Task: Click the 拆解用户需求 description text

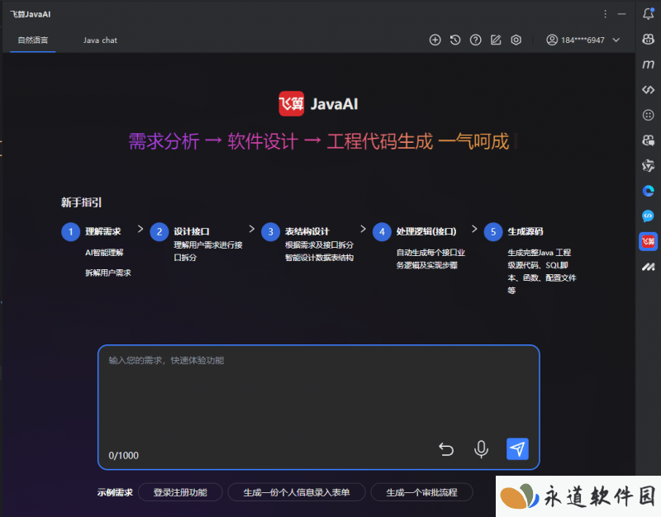Action: click(x=108, y=273)
